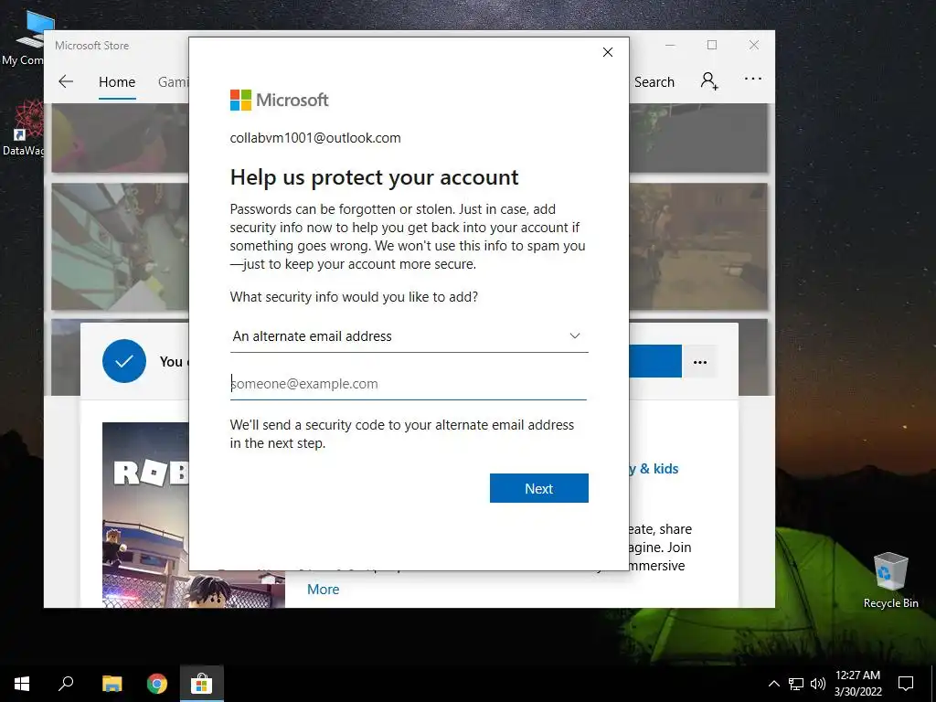Close the Microsoft account dialog

(608, 52)
